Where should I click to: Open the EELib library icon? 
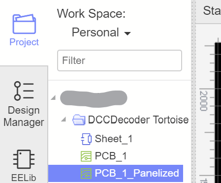24,166
